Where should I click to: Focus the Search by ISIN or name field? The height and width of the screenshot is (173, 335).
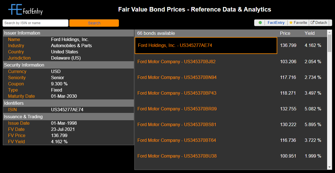click(x=36, y=23)
